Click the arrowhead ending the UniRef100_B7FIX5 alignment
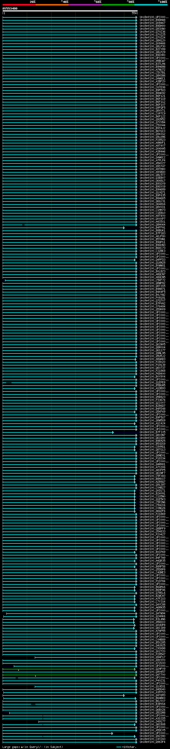 coord(113,432)
